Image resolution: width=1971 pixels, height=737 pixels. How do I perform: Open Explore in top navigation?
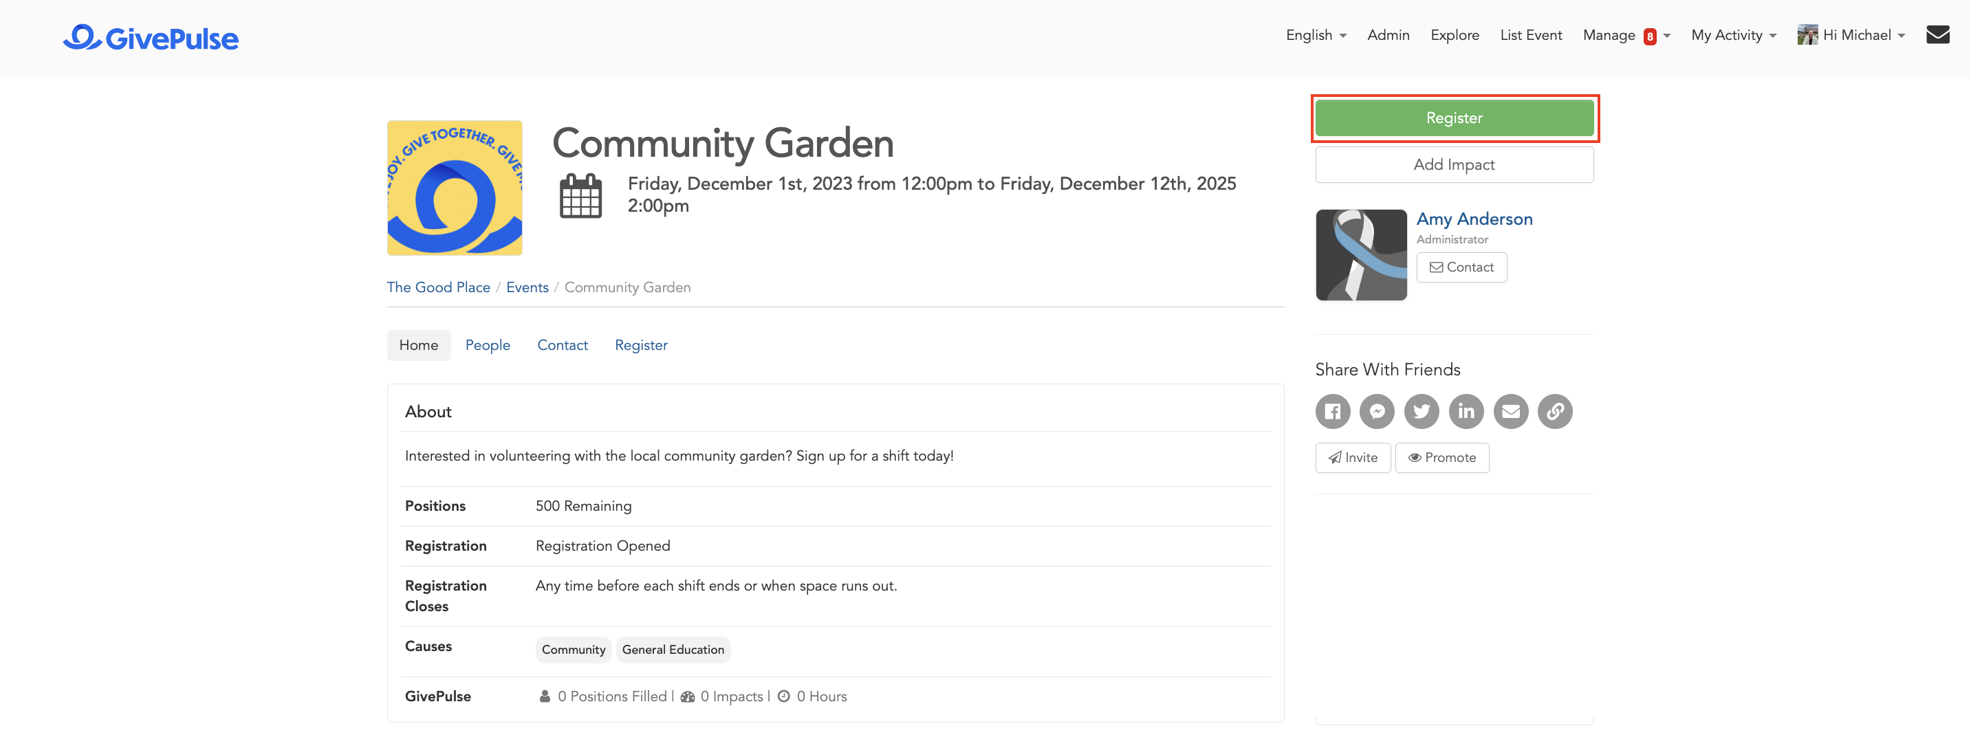tap(1455, 35)
